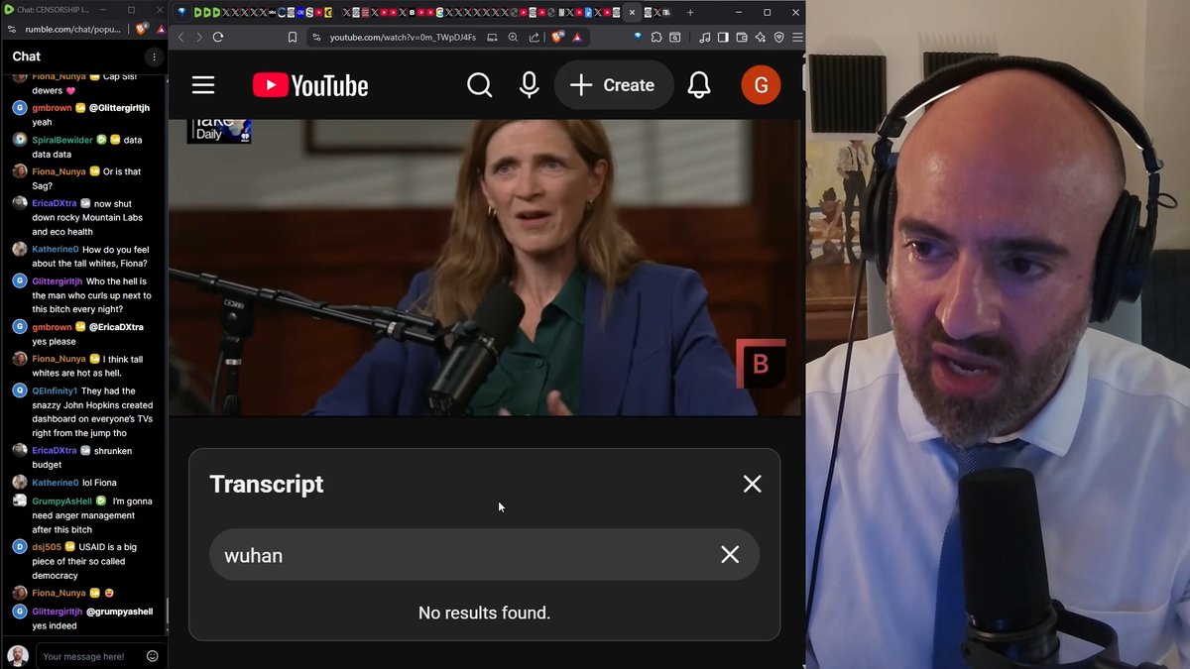Toggle the browser sidebar panel
The width and height of the screenshot is (1190, 669).
[724, 37]
